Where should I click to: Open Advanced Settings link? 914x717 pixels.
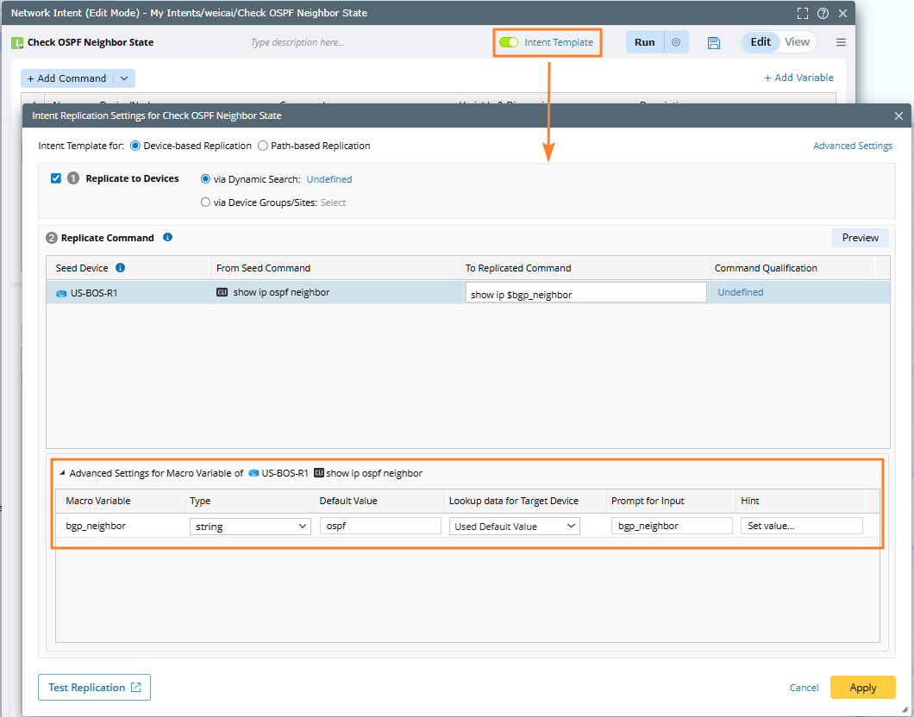[x=852, y=146]
